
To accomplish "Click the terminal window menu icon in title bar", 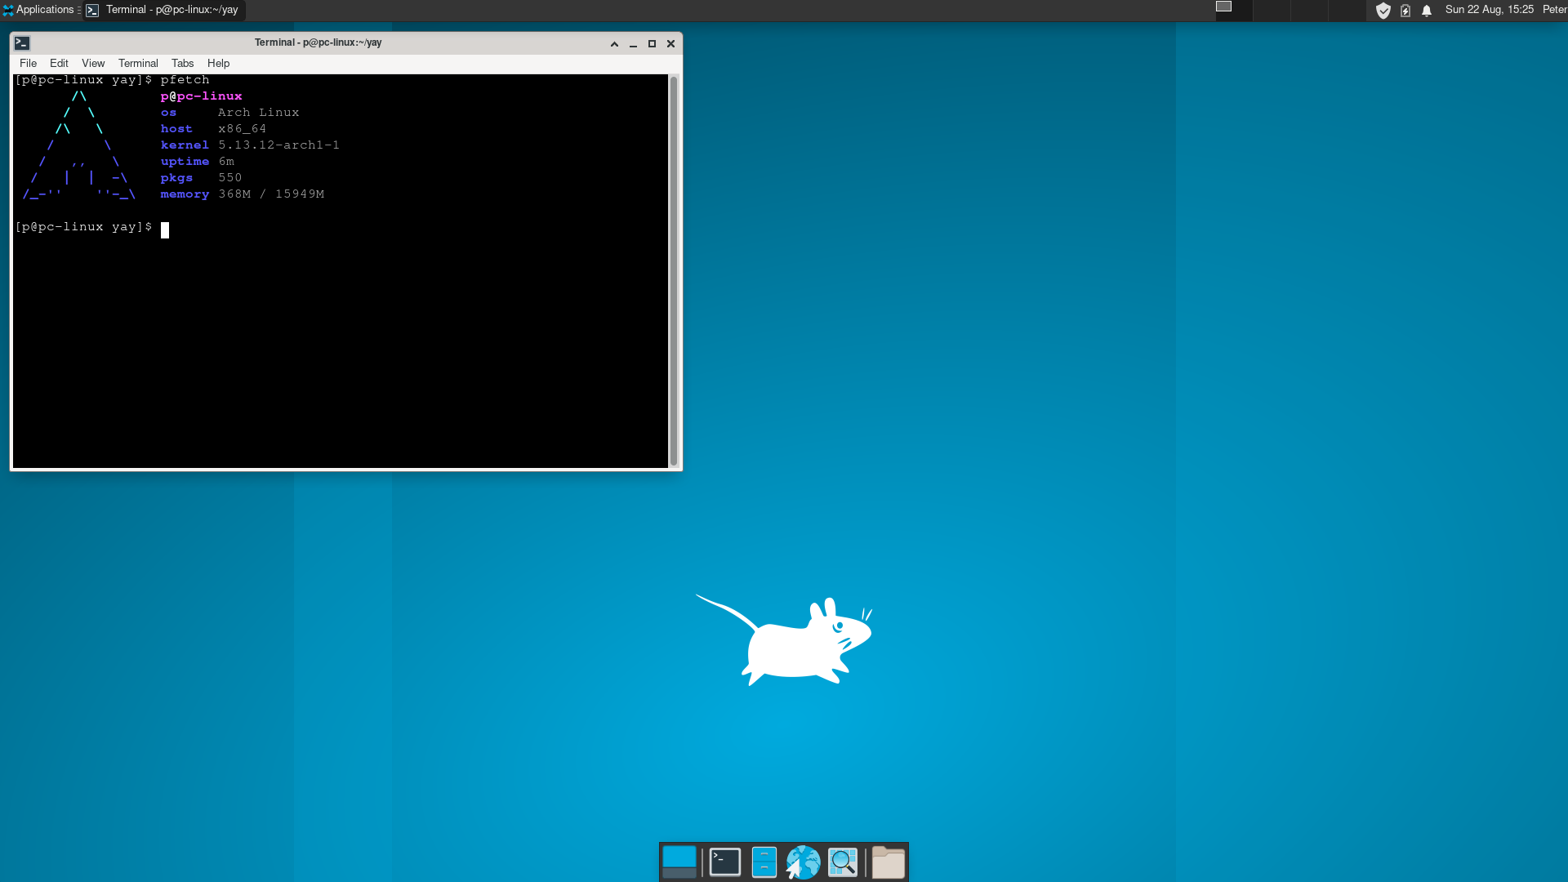I will (22, 43).
